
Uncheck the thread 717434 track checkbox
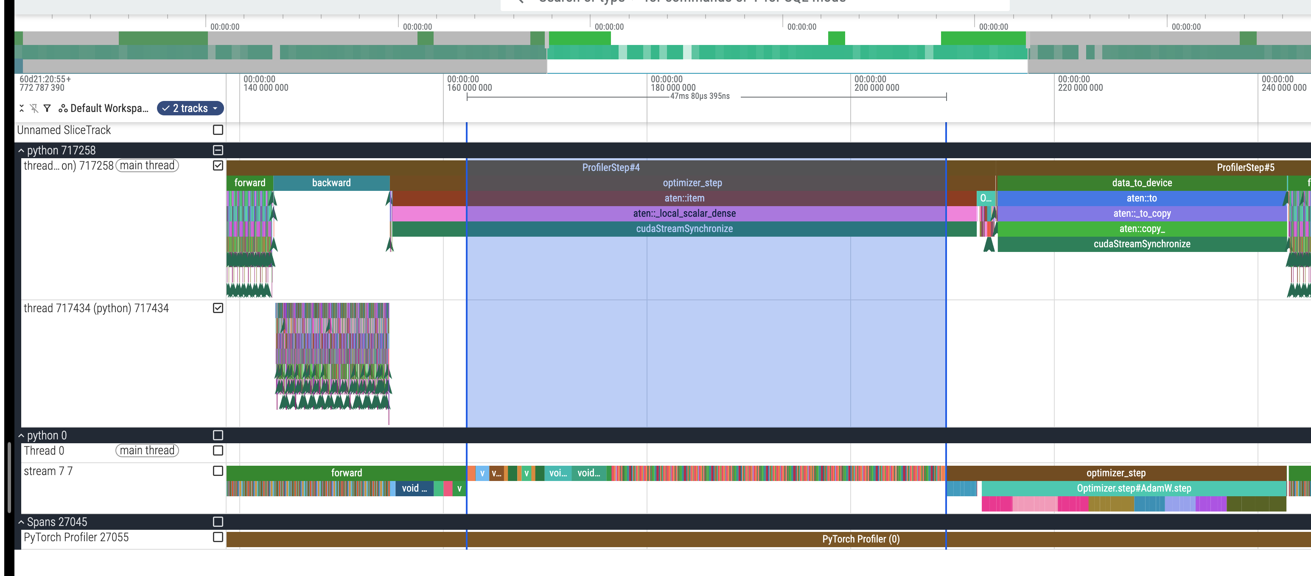point(218,308)
